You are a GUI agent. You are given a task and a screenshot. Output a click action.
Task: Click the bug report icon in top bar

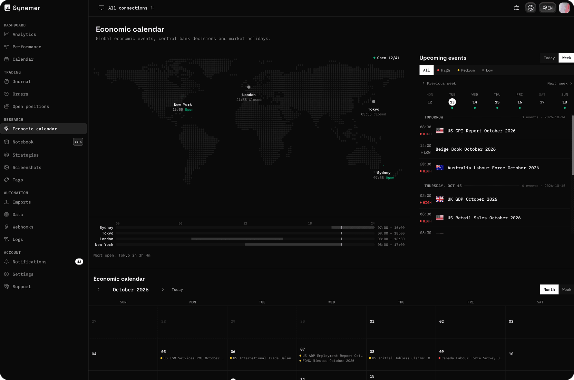pos(516,8)
